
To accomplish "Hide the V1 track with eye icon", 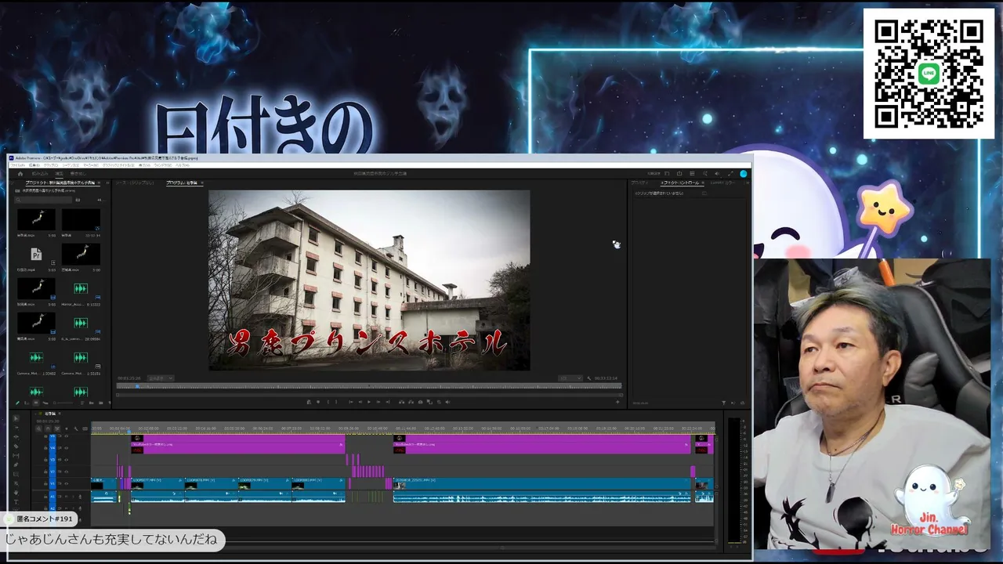I will coord(67,485).
